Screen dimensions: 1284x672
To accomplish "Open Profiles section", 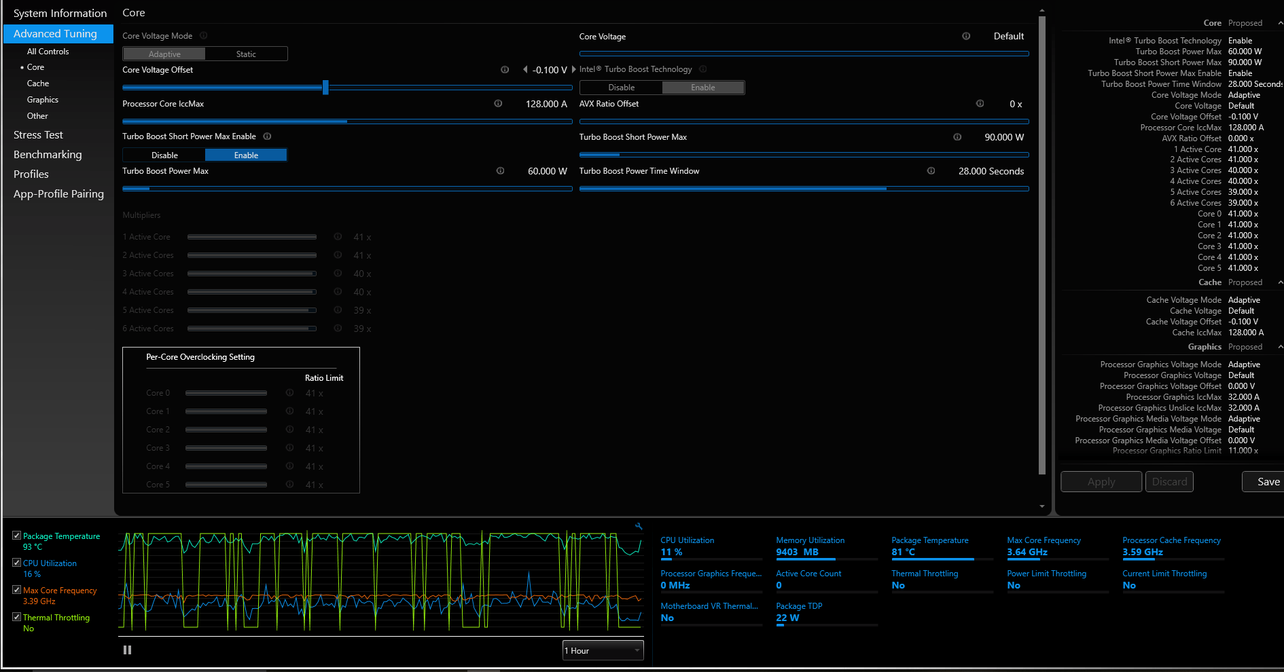I will click(31, 174).
